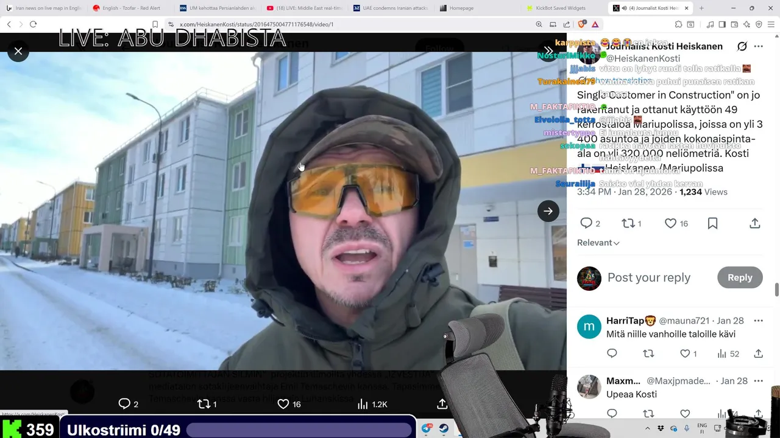Image resolution: width=780 pixels, height=438 pixels.
Task: Show hidden system tray icons
Action: click(x=649, y=428)
